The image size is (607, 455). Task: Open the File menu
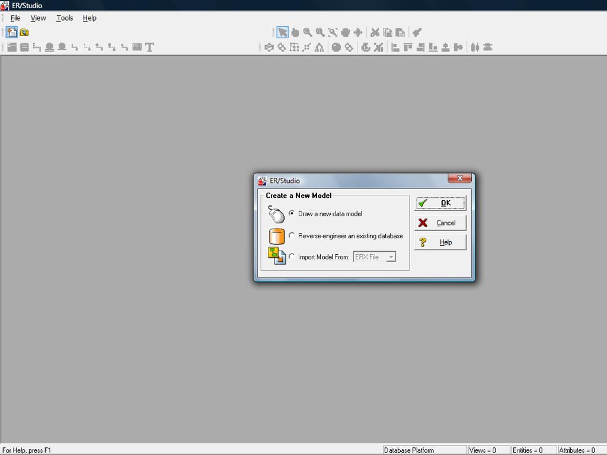15,18
